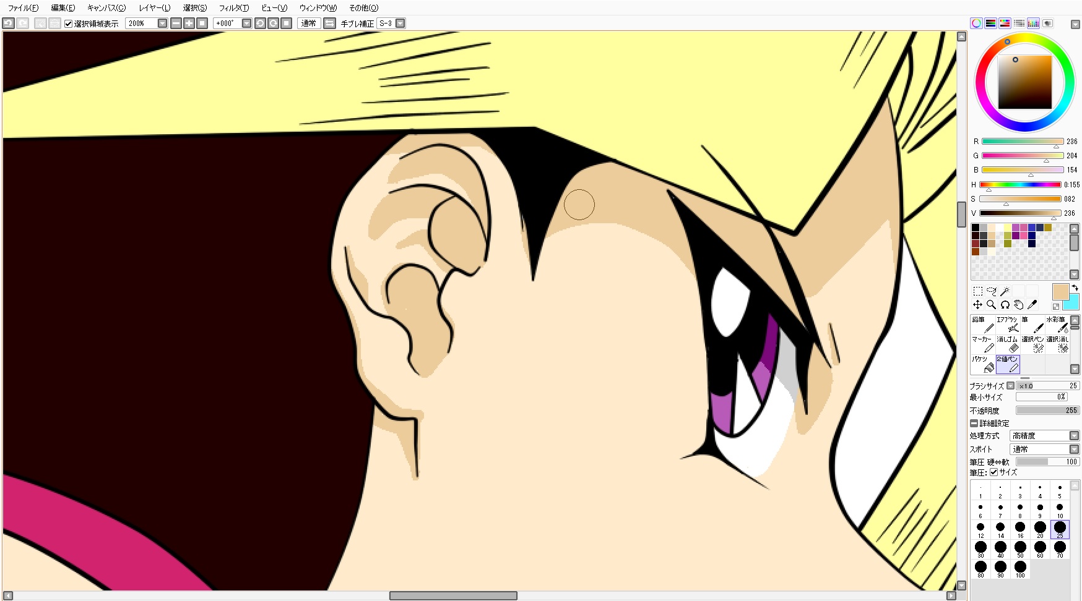Image resolution: width=1082 pixels, height=601 pixels.
Task: Select the Hand pan tool
Action: pyautogui.click(x=1018, y=305)
